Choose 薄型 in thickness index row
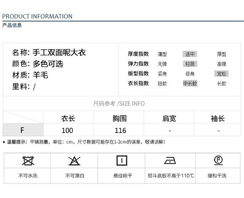The width and height of the screenshot is (244, 198). click(x=162, y=54)
